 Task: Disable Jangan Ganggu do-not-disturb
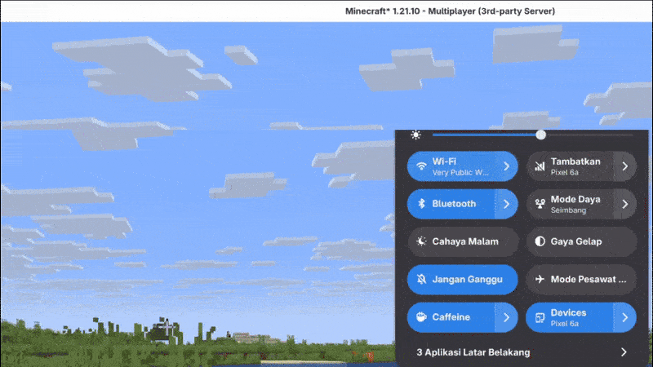(x=463, y=280)
